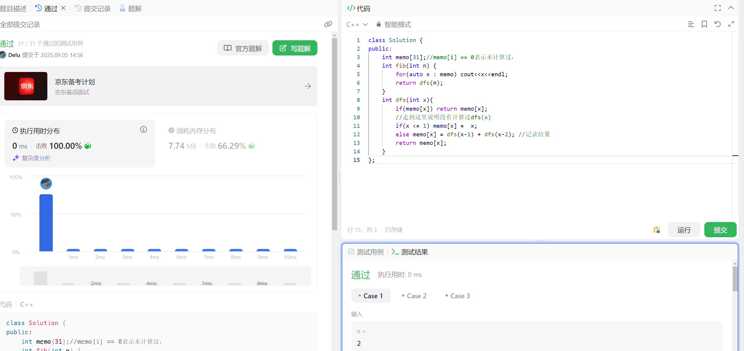This screenshot has width=744, height=351.
Task: Click the 写题解 button
Action: pos(295,48)
